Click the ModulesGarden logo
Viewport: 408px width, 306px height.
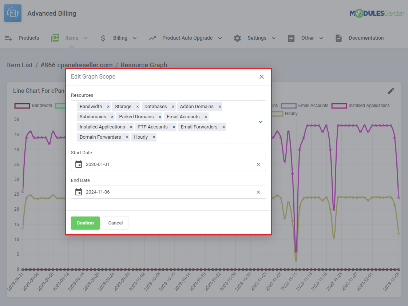click(x=376, y=13)
